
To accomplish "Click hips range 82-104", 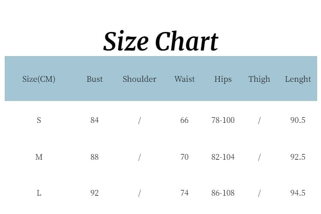I will pos(223,157).
